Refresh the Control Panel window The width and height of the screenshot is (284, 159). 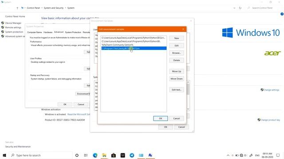tap(240, 8)
